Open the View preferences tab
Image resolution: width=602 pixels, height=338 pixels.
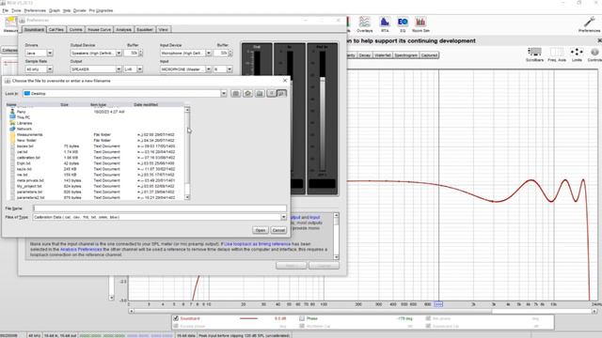tap(163, 29)
